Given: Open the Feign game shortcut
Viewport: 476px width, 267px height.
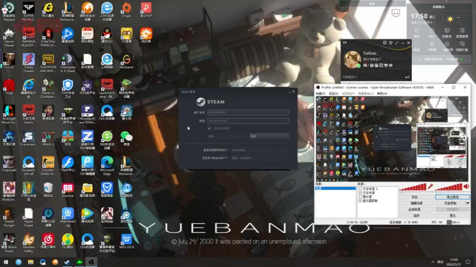Looking at the screenshot, I should 9,87.
